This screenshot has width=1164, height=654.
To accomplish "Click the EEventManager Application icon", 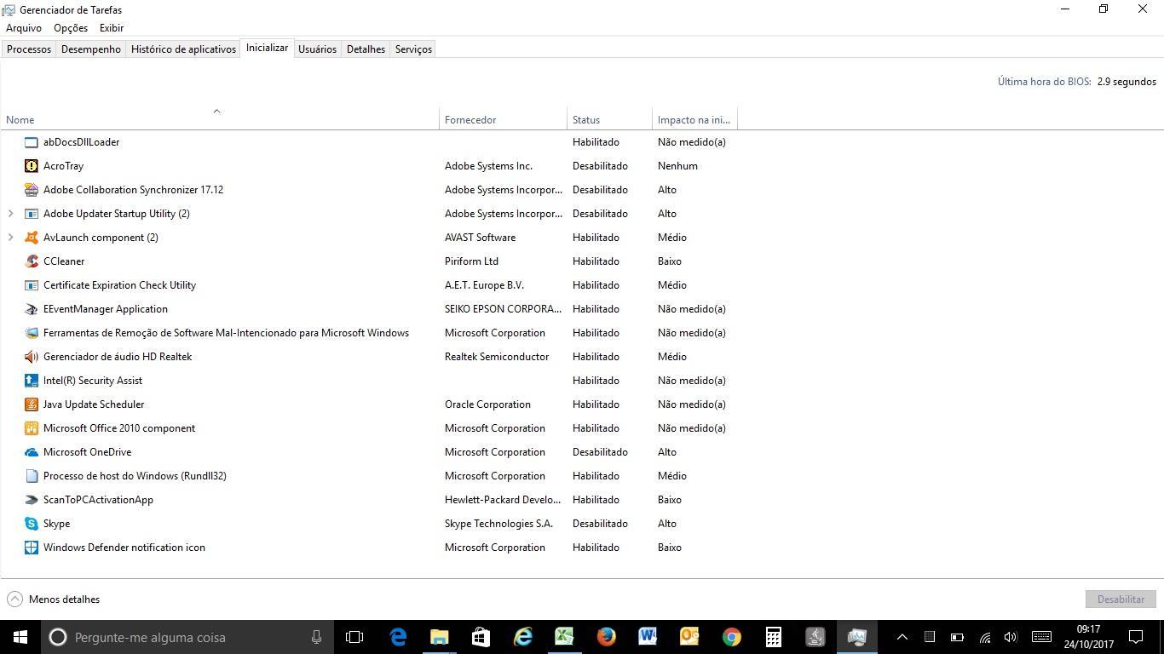I will coord(32,309).
